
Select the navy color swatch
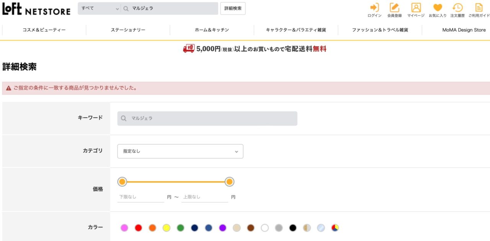point(194,228)
